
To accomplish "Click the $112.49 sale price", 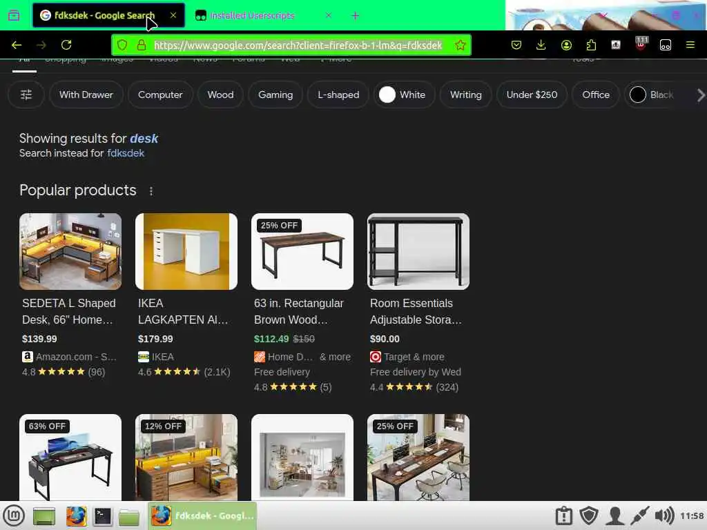I will pyautogui.click(x=271, y=339).
